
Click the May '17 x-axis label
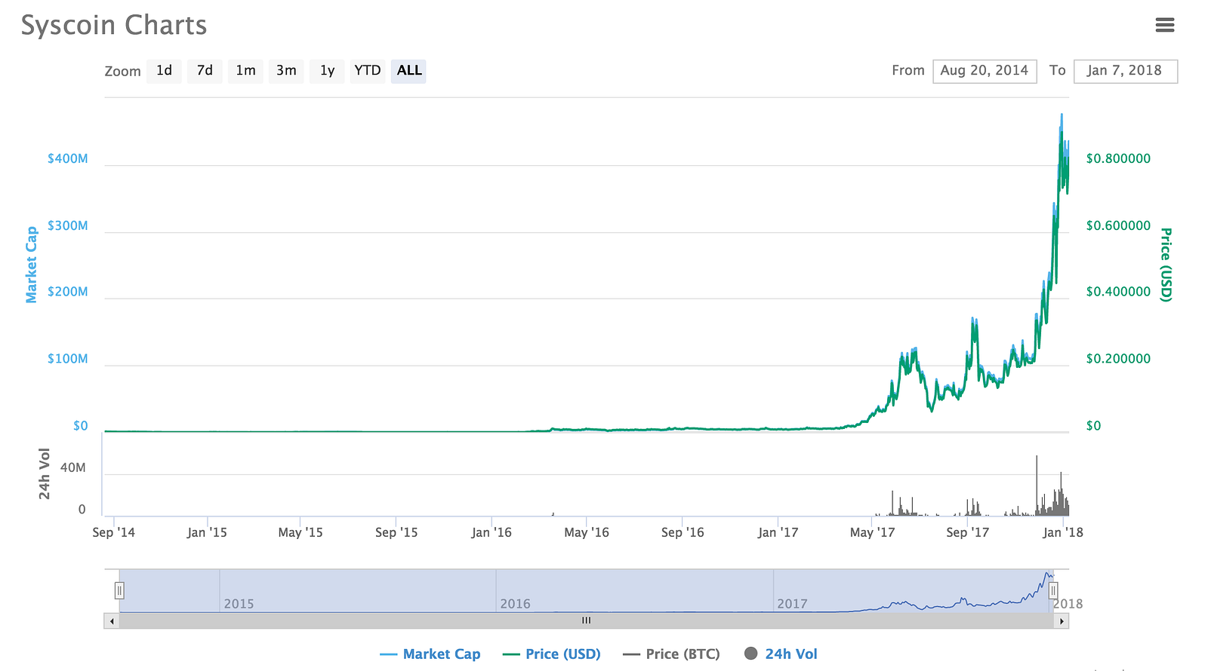pyautogui.click(x=872, y=532)
